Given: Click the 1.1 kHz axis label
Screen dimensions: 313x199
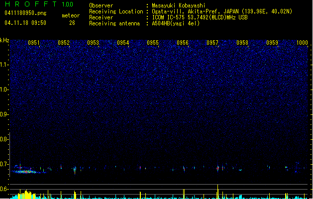Looking at the screenshot, I should click(x=4, y=65).
